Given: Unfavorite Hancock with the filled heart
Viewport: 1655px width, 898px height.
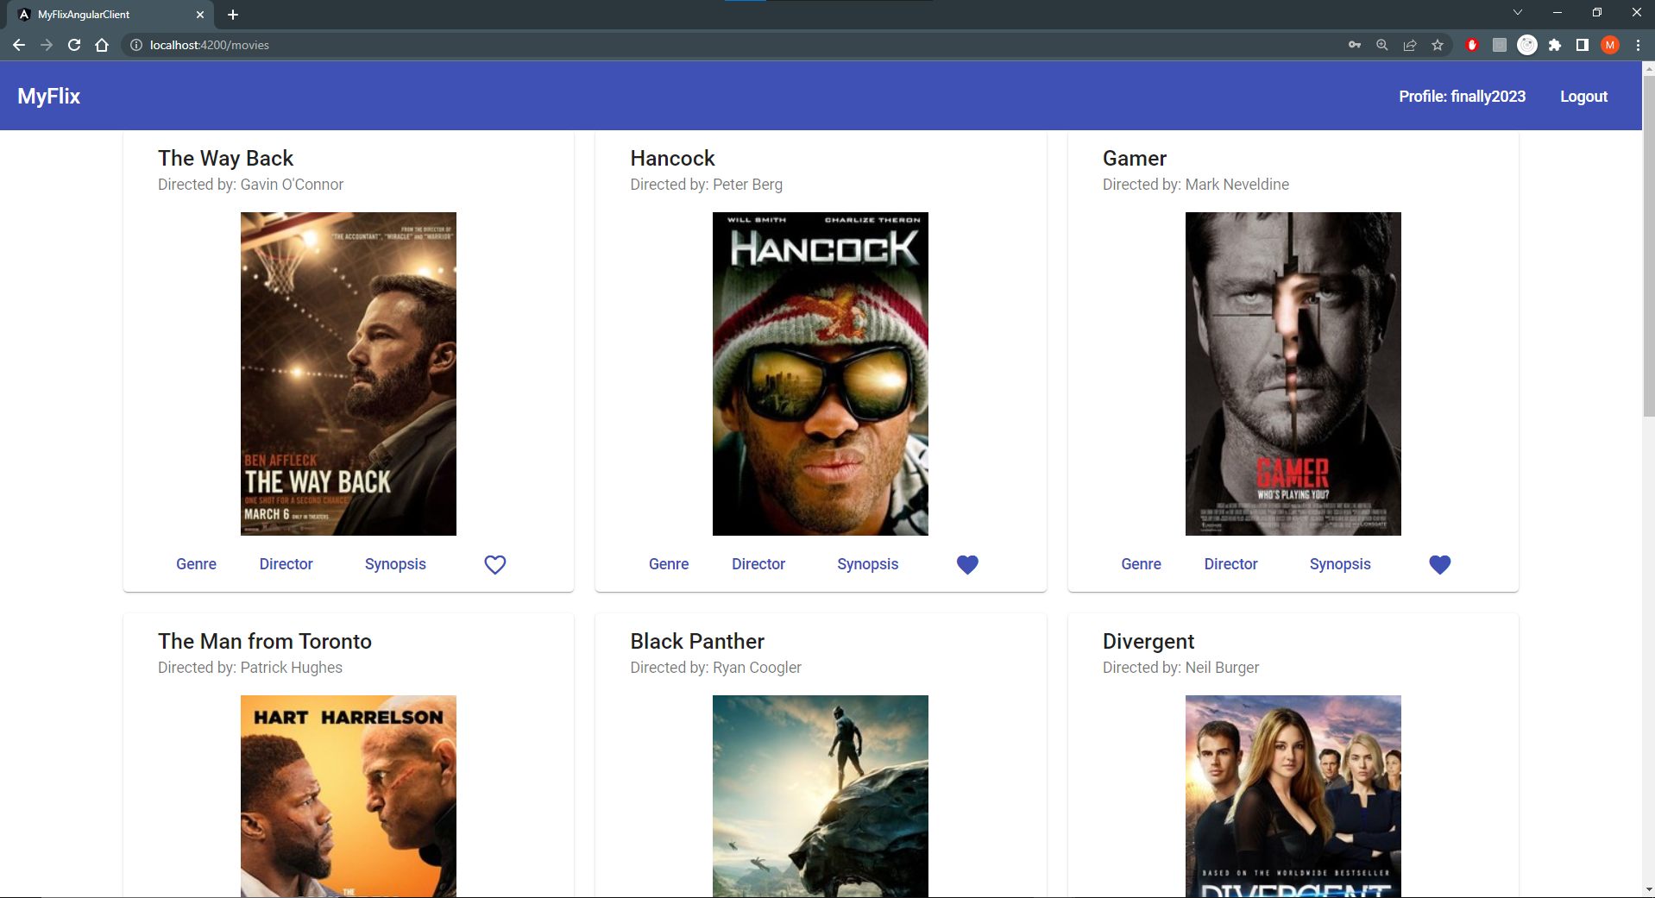Looking at the screenshot, I should [967, 564].
